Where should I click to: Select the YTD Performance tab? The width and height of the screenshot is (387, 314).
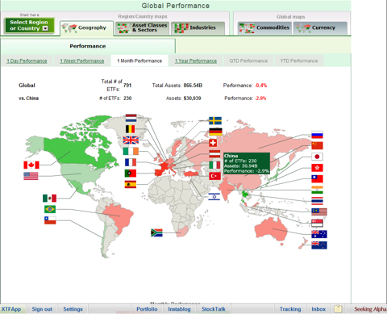point(299,61)
